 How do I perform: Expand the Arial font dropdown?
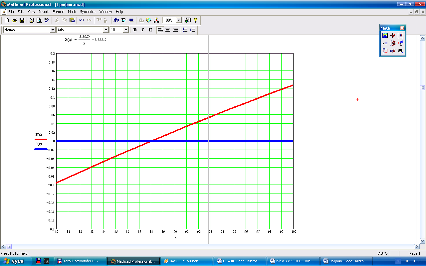coord(106,30)
